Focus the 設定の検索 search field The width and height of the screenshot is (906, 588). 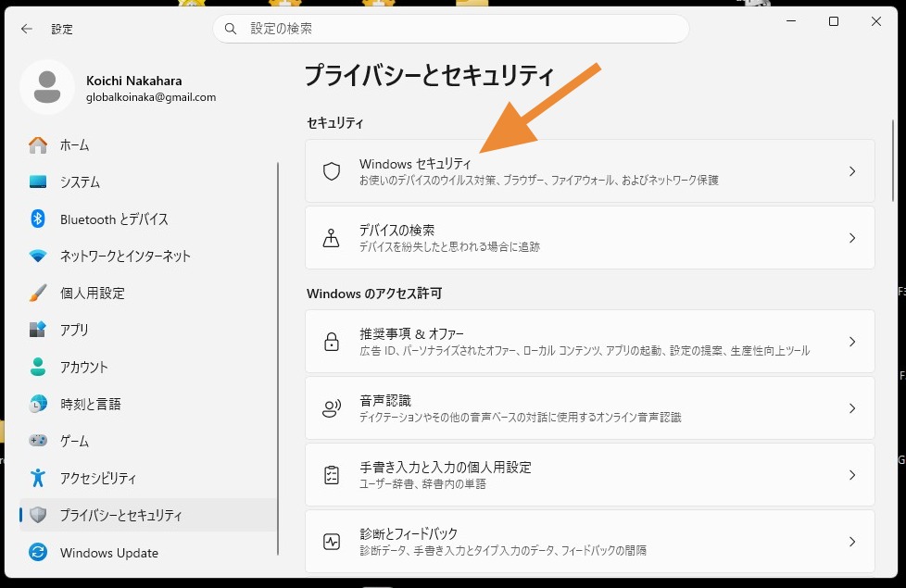[x=451, y=29]
